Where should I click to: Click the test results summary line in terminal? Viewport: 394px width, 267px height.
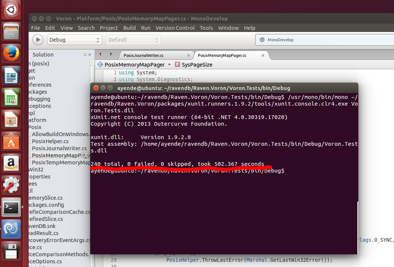pyautogui.click(x=178, y=164)
